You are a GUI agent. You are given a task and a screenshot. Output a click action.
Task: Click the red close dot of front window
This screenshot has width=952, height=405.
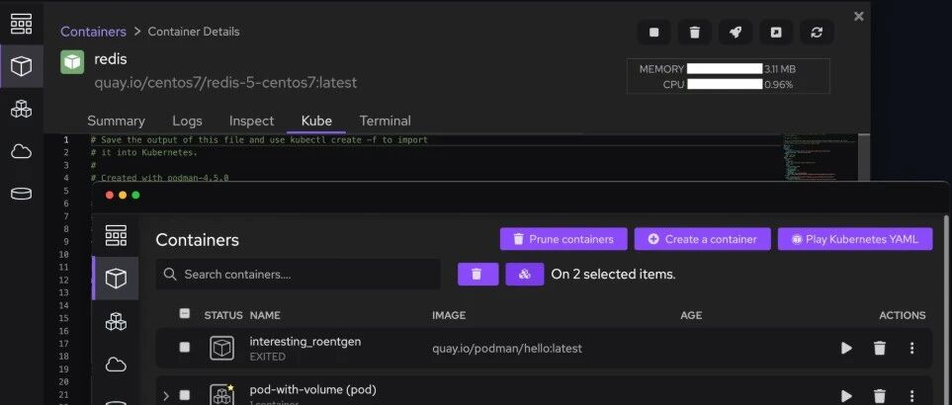110,196
